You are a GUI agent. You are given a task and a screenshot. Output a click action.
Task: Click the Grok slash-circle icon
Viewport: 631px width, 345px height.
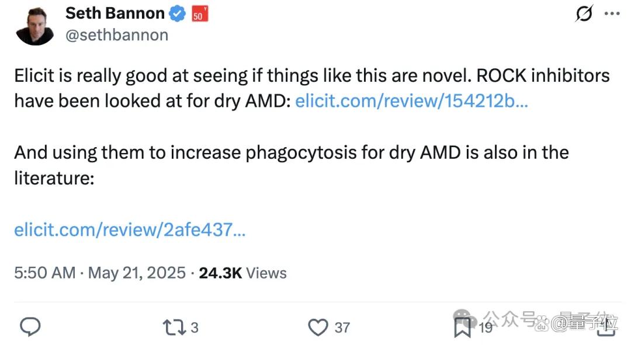click(x=584, y=13)
